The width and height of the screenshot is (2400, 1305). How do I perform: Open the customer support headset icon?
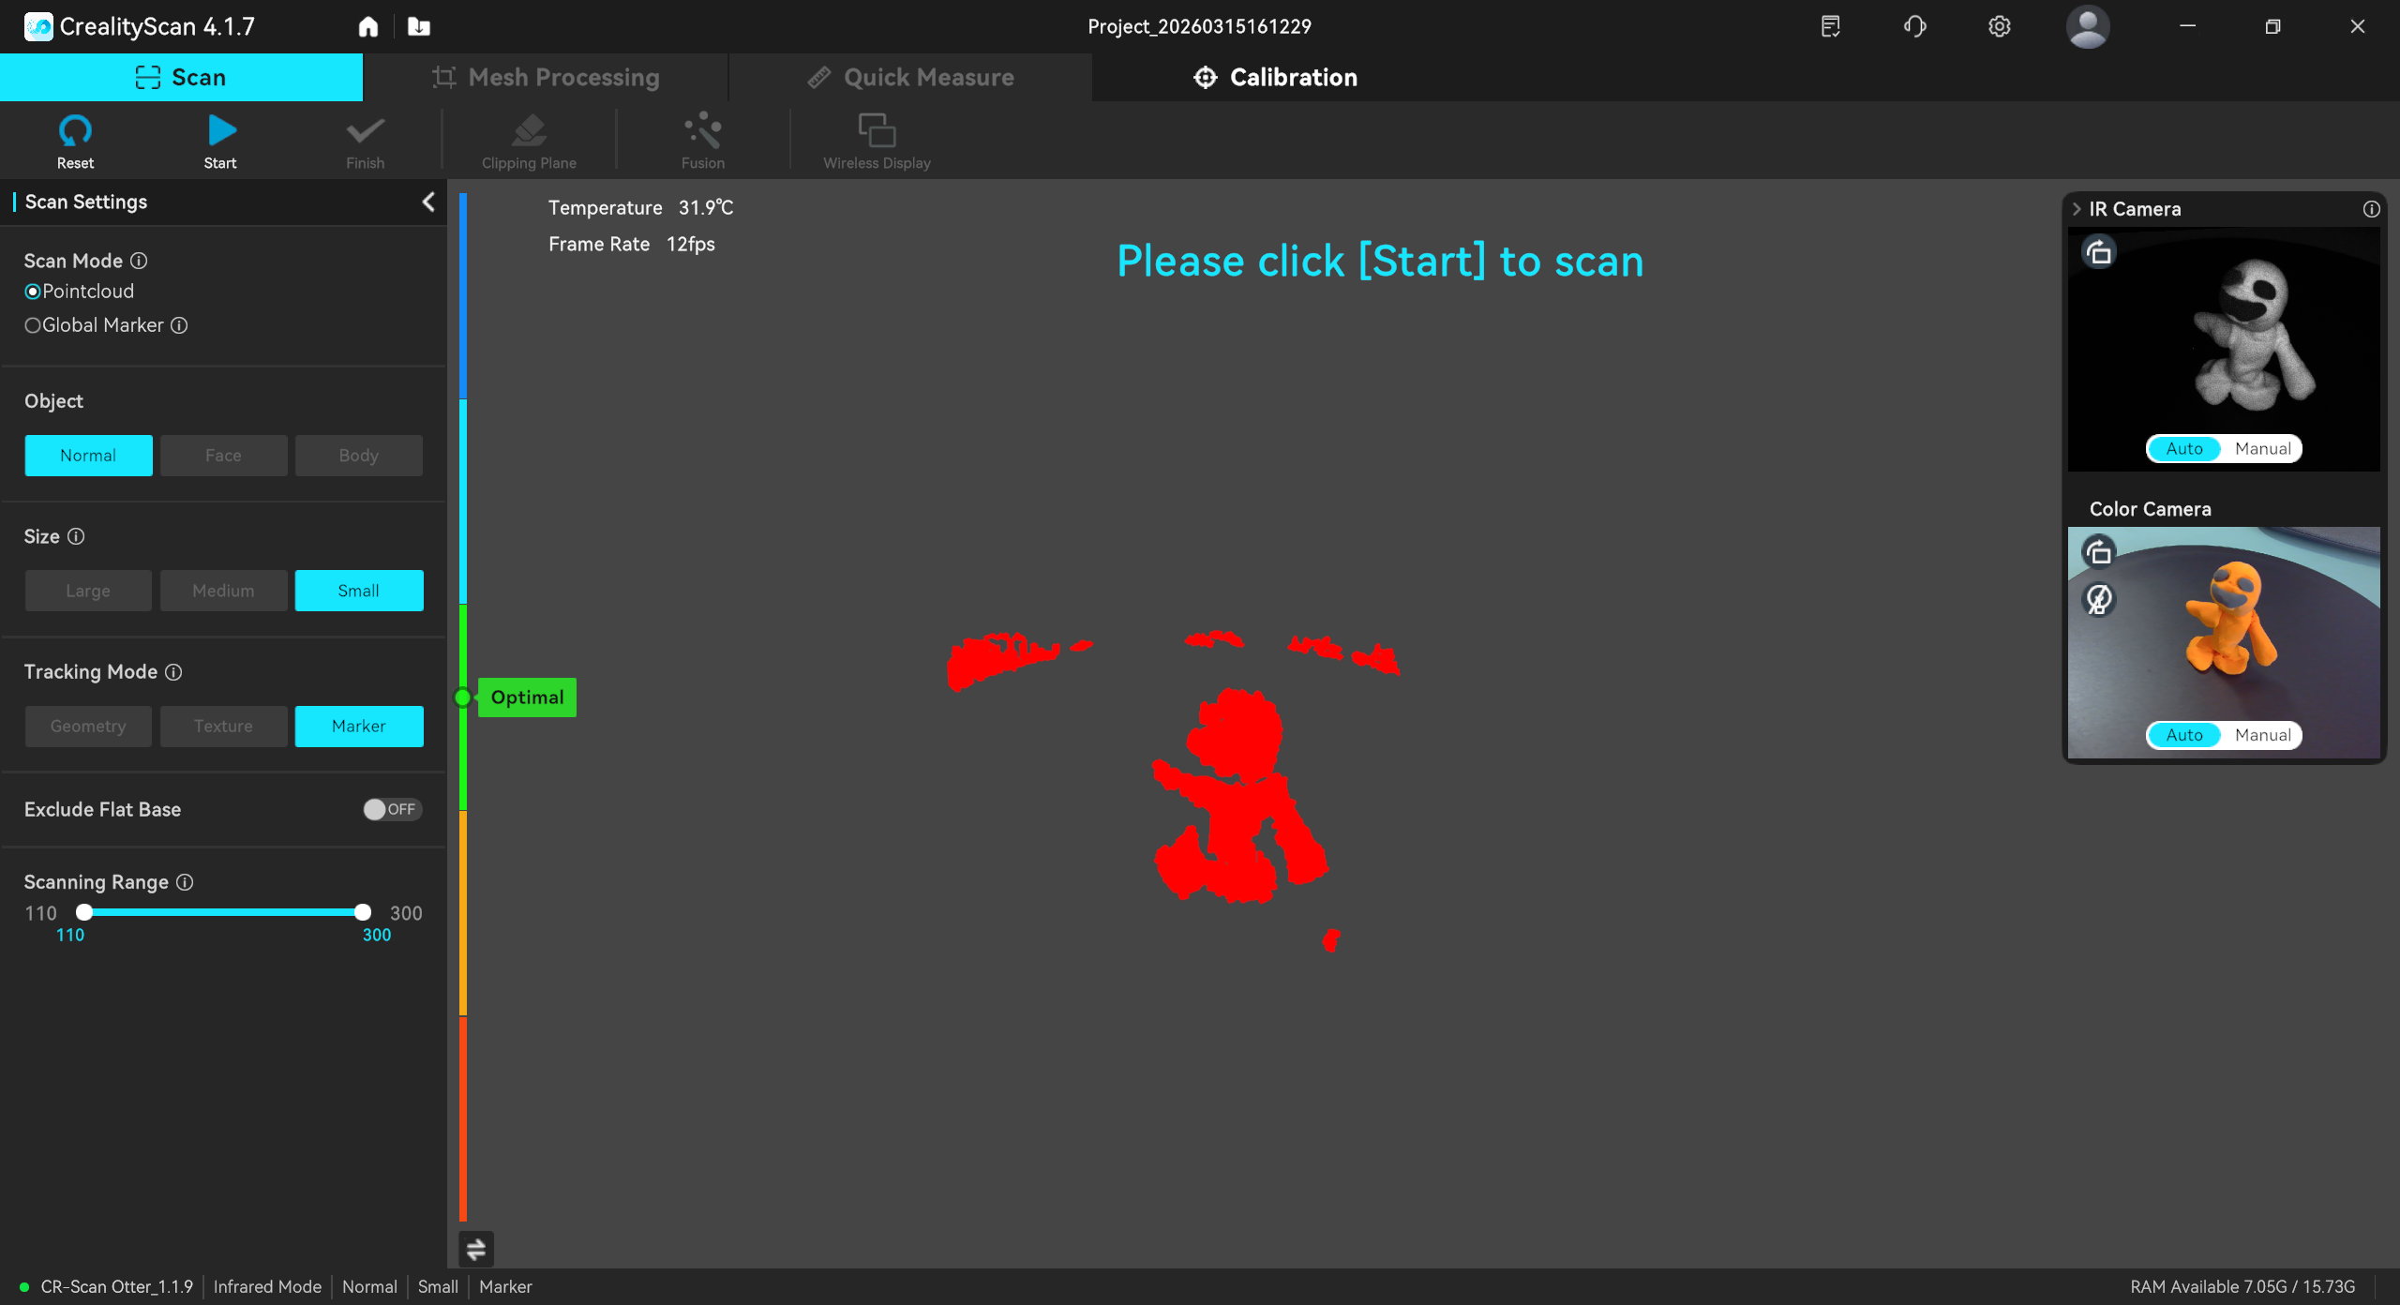[x=1914, y=26]
